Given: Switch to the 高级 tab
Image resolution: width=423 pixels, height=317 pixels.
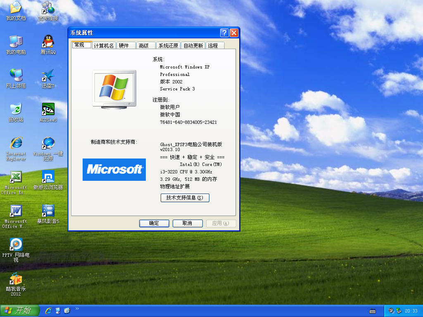Looking at the screenshot, I should (146, 45).
